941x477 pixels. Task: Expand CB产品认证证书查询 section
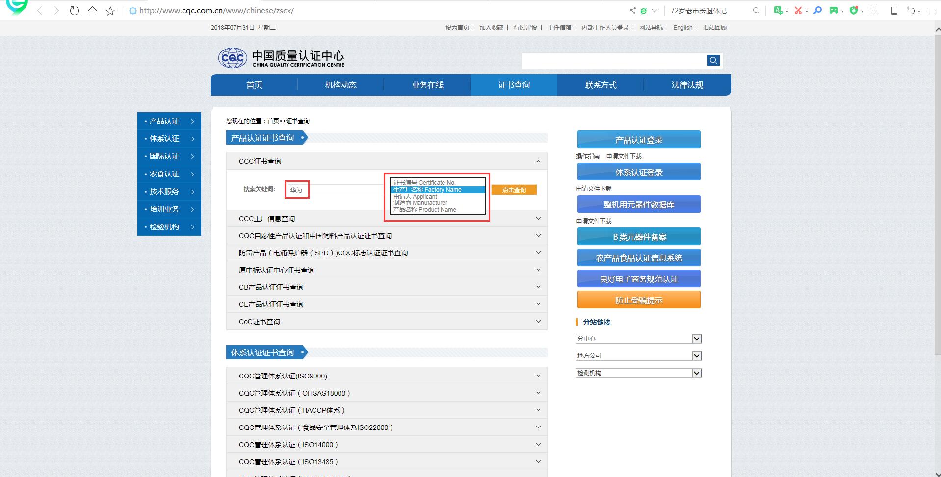tap(387, 287)
